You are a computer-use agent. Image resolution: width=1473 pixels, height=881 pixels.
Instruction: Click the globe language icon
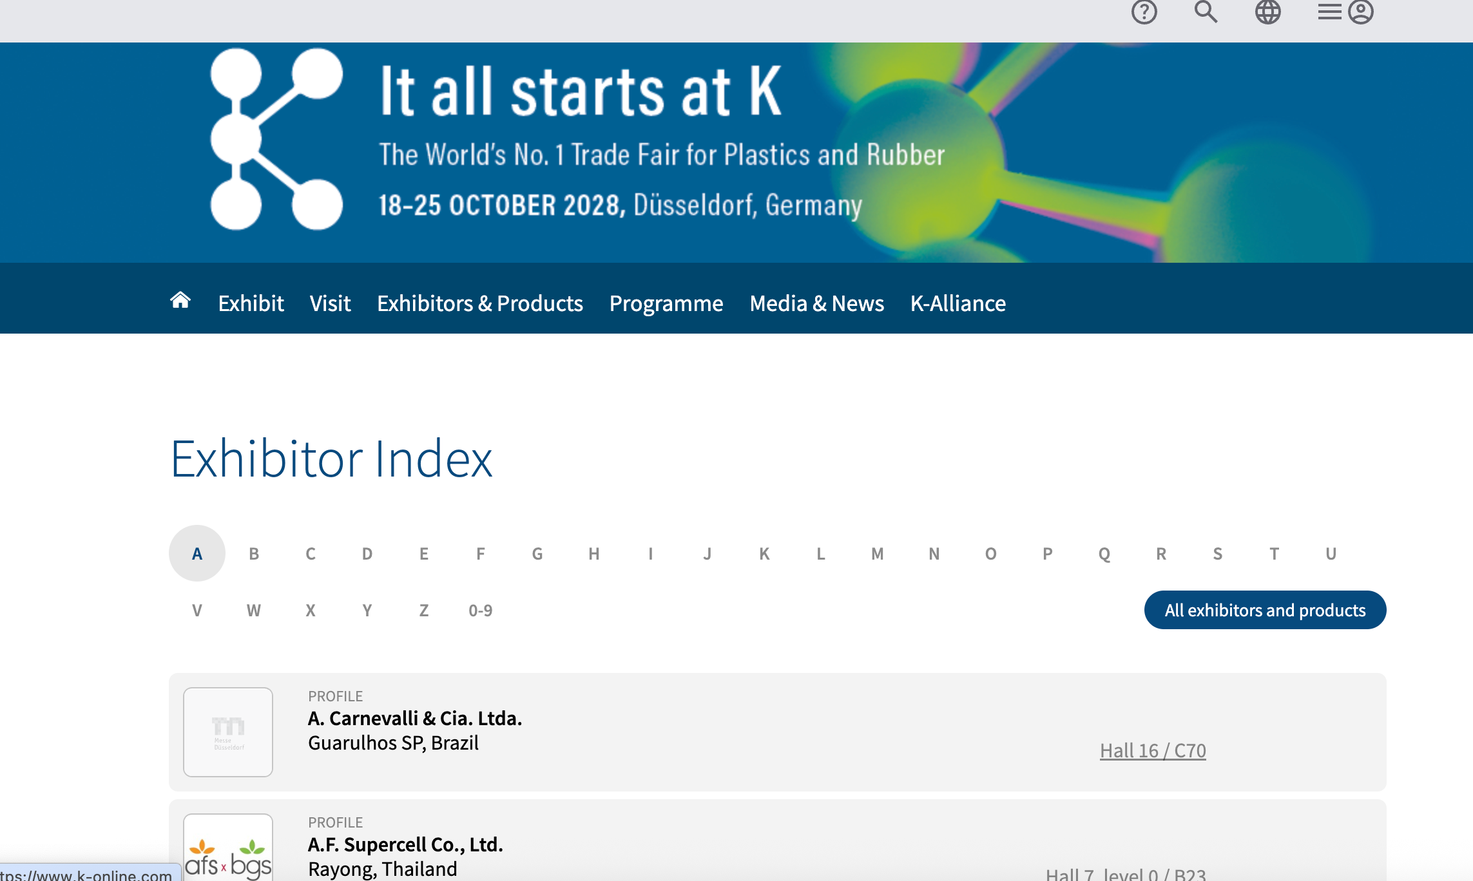click(1267, 12)
